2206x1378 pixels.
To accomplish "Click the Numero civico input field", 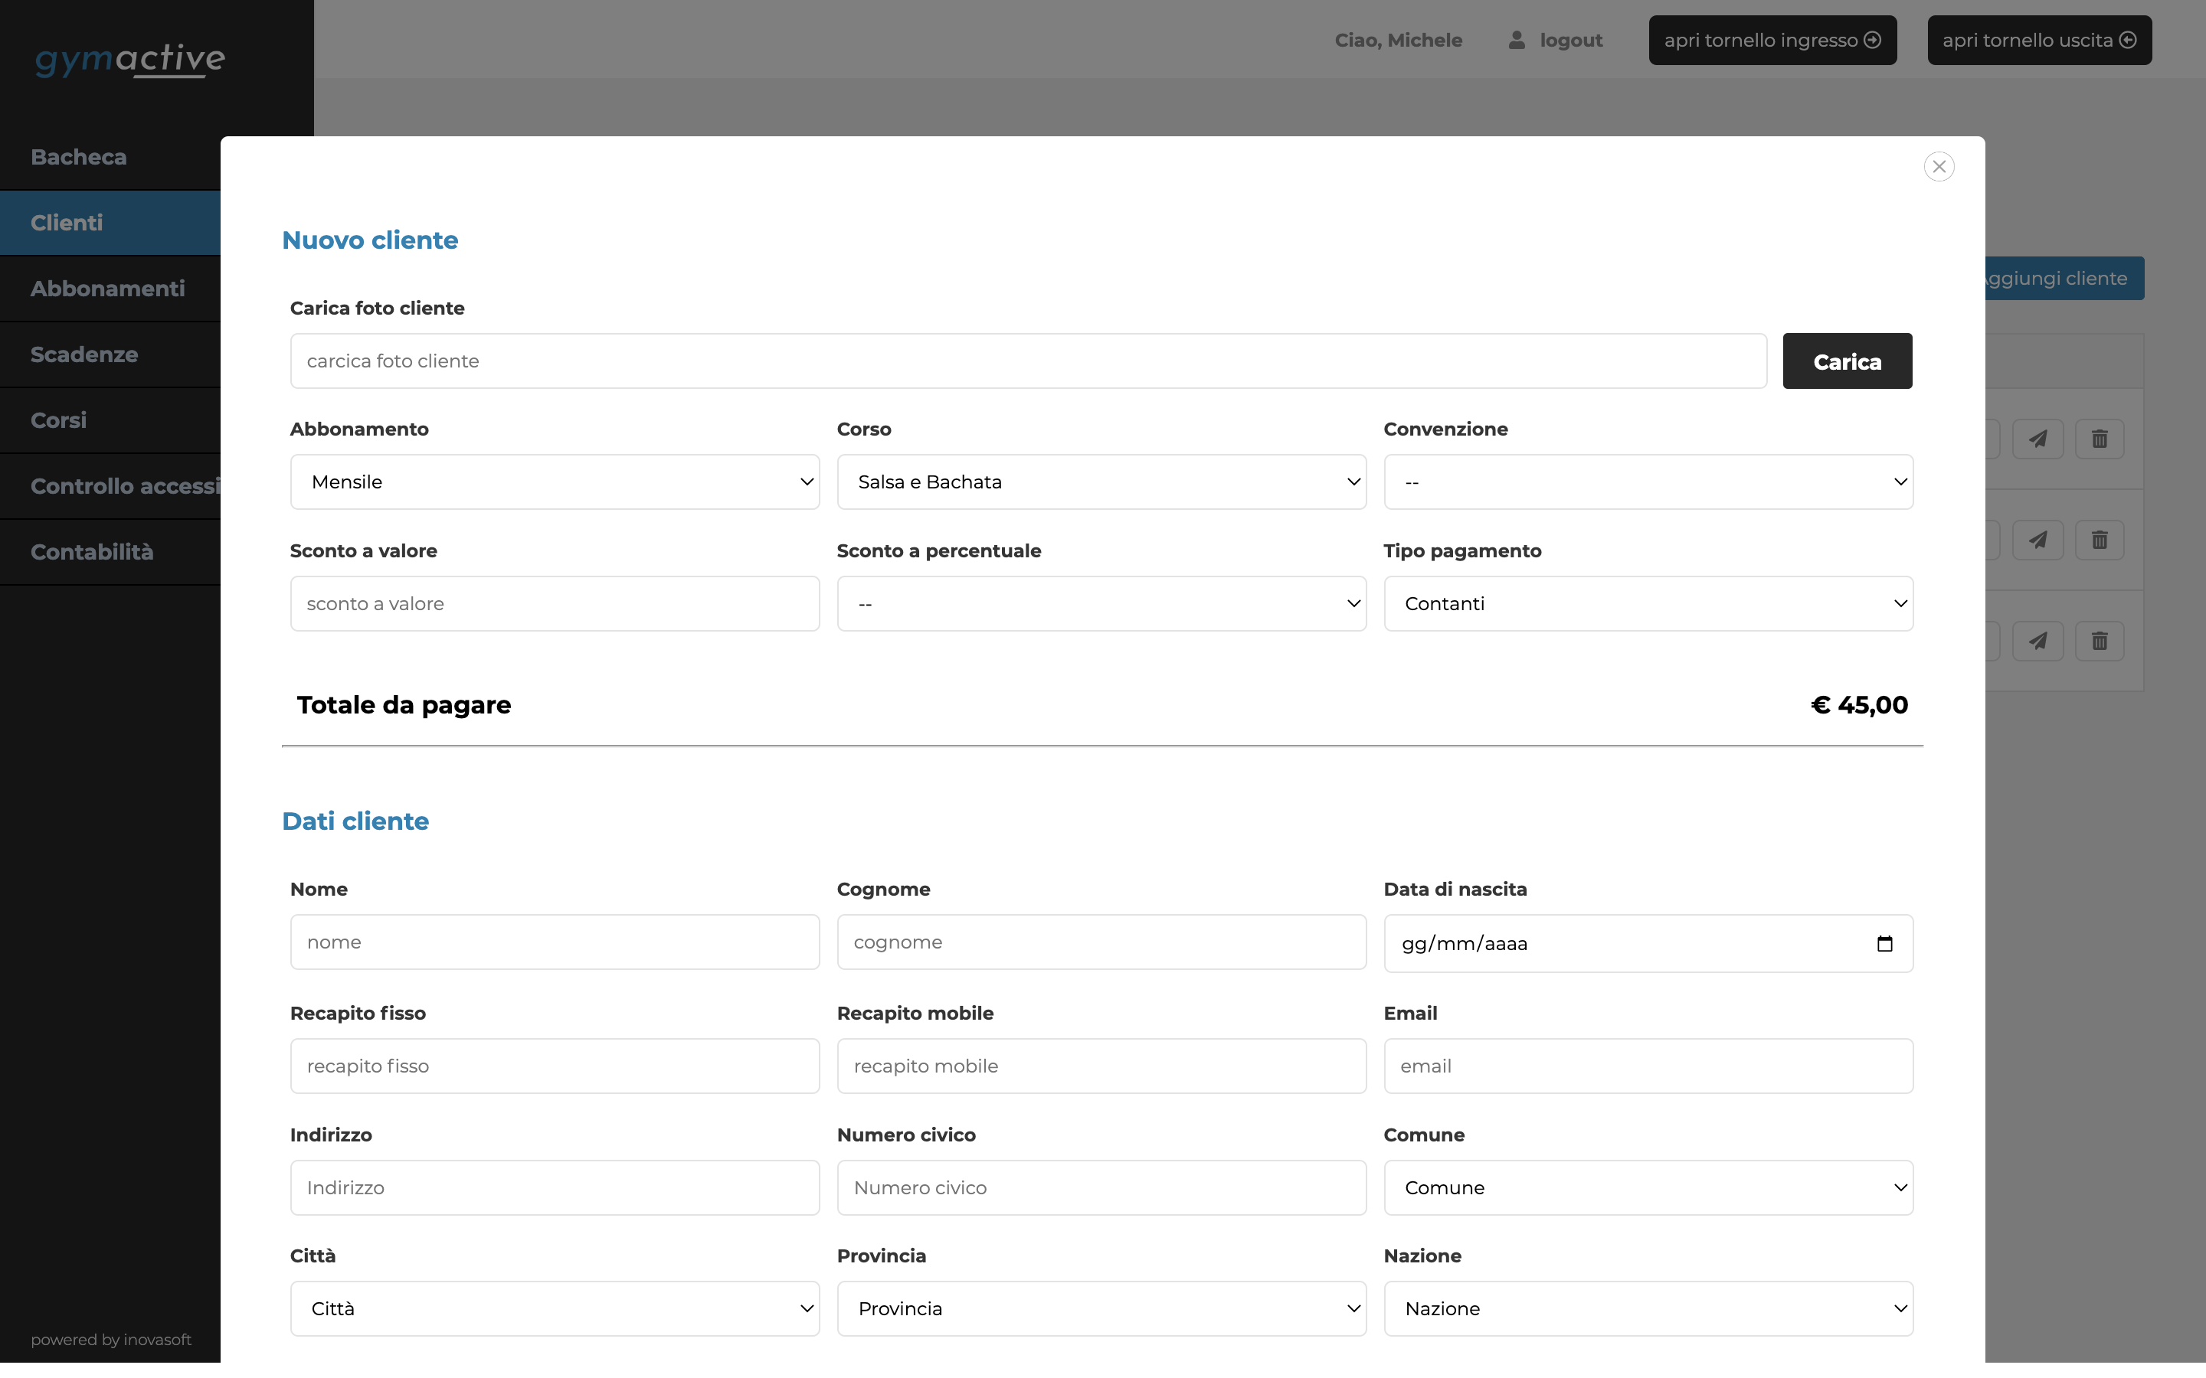I will [1101, 1187].
